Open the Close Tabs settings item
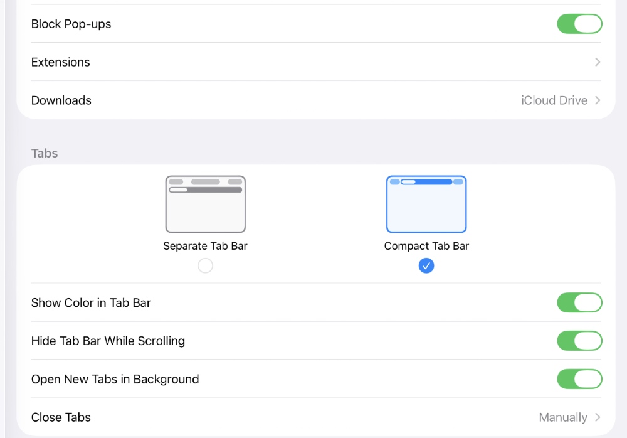 (61, 417)
